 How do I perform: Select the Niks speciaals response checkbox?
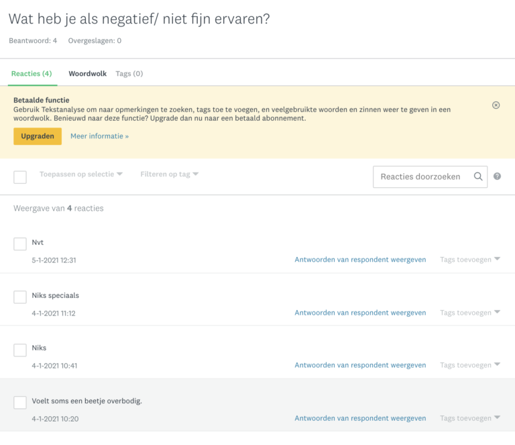(20, 297)
